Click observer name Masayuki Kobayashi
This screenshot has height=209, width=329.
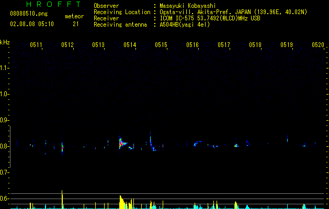(188, 6)
